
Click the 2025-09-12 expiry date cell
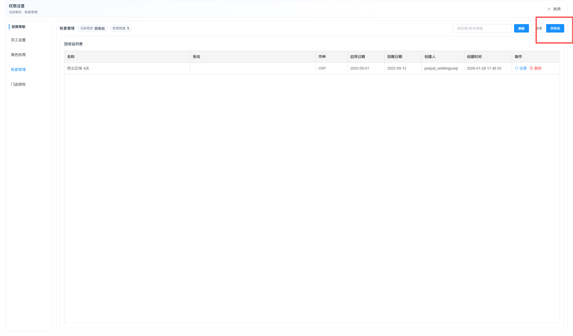coord(403,68)
